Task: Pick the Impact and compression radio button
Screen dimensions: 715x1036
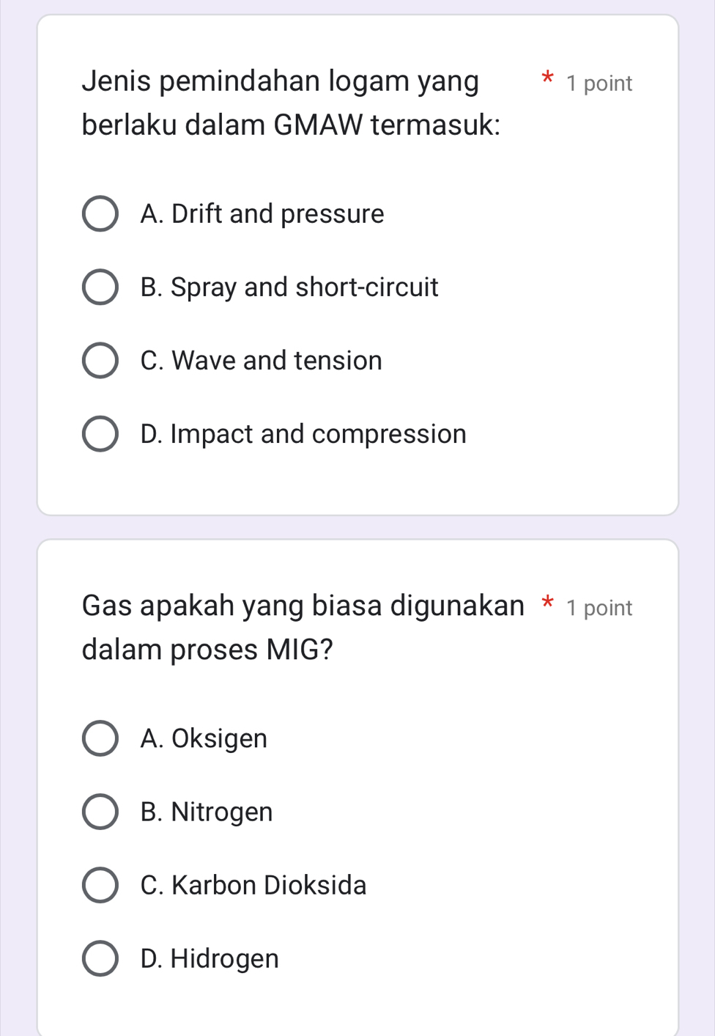Action: pyautogui.click(x=100, y=434)
